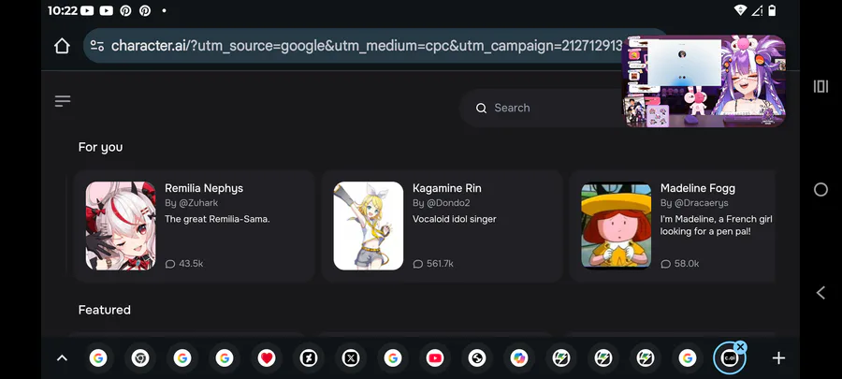Click "The great Remilia-Sama." description
The height and width of the screenshot is (379, 842).
coord(217,219)
